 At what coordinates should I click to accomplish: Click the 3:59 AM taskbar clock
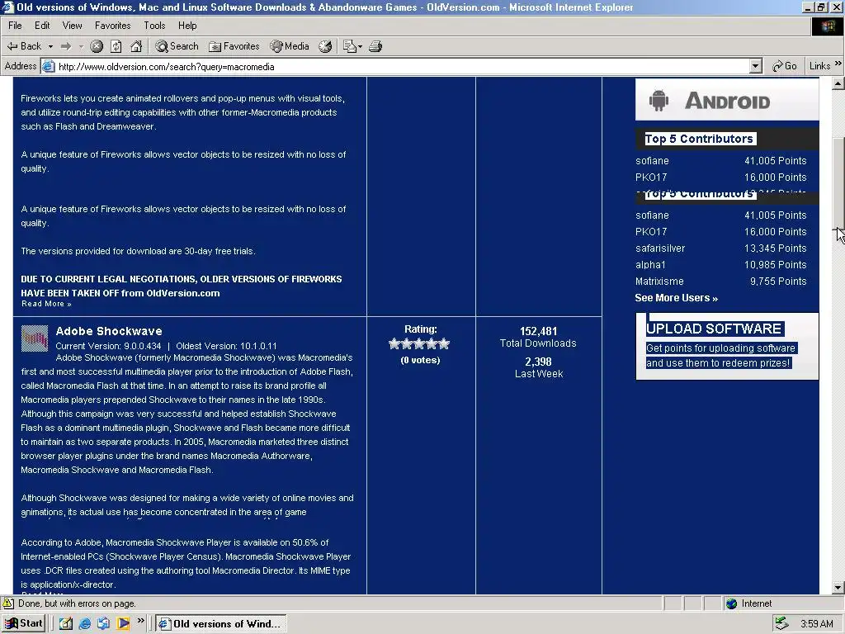(817, 624)
